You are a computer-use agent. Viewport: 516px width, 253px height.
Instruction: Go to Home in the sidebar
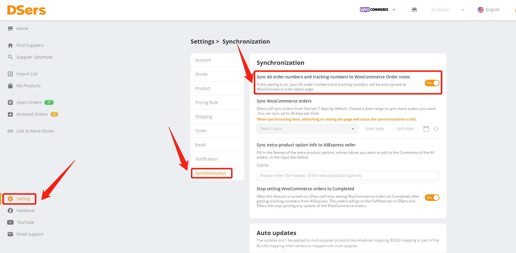point(22,29)
